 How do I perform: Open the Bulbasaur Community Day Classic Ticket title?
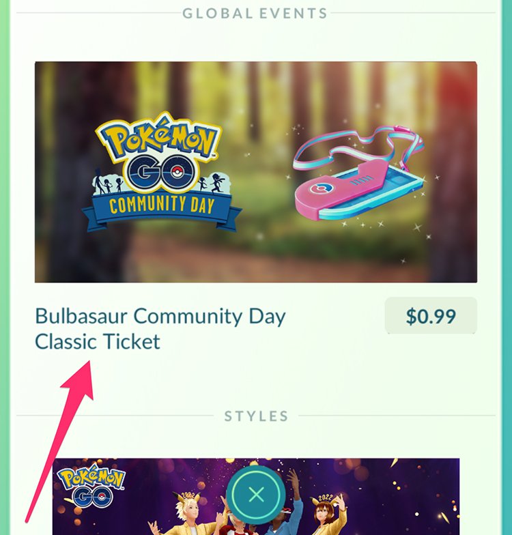(x=160, y=329)
